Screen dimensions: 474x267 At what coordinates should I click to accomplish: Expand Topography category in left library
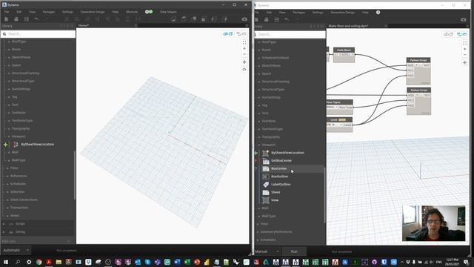point(21,128)
